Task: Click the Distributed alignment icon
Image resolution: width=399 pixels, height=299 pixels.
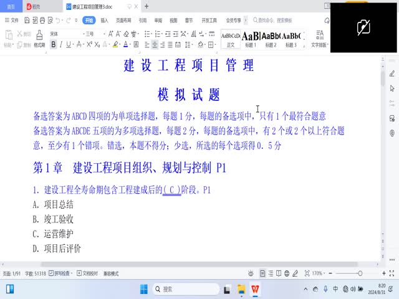Action: coord(178,45)
